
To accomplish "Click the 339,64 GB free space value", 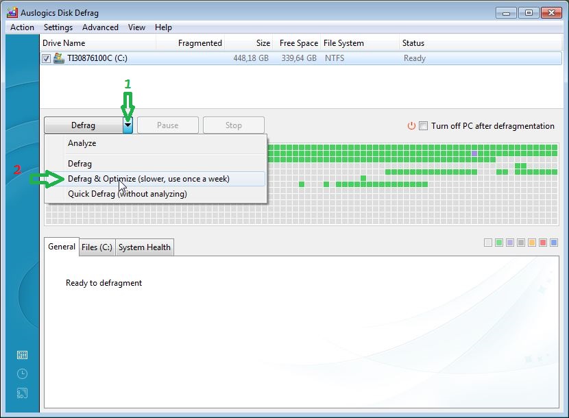I will click(x=299, y=58).
